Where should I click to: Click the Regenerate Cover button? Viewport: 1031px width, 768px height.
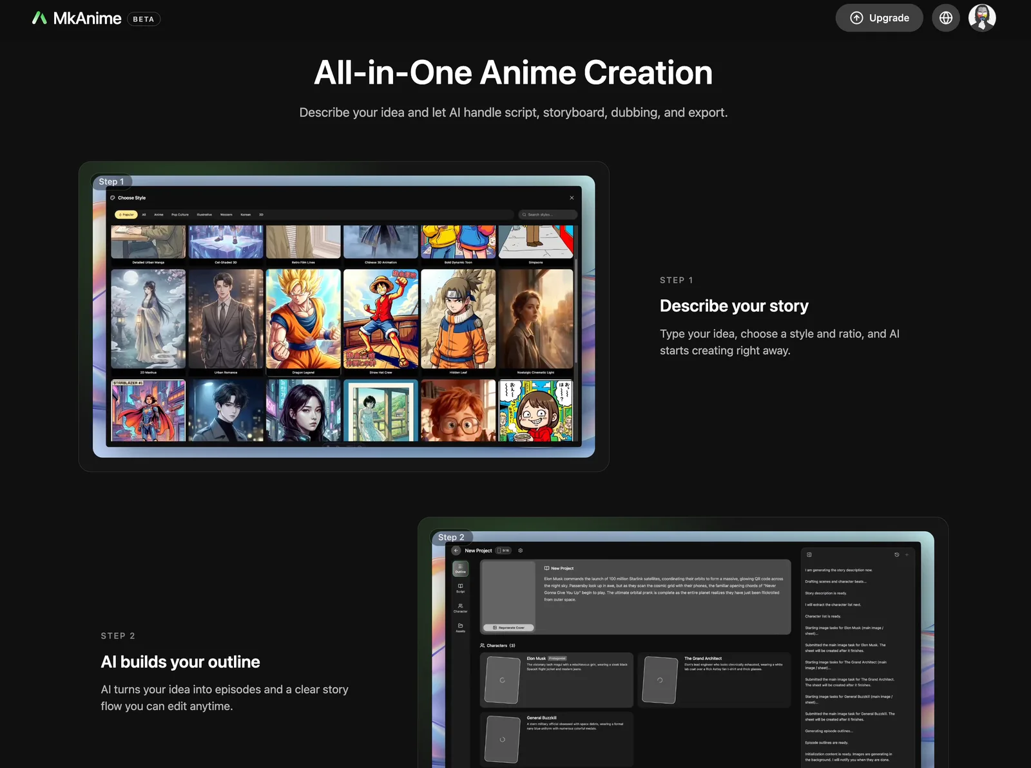coord(508,628)
